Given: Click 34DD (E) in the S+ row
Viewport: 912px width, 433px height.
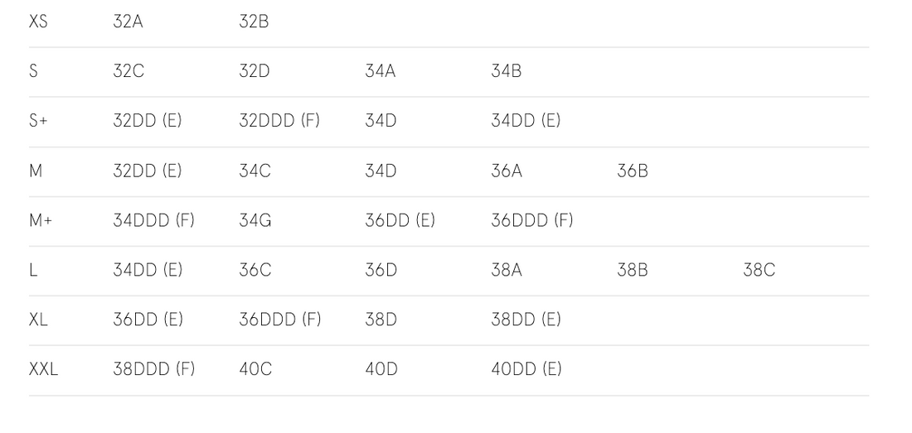Looking at the screenshot, I should [526, 121].
